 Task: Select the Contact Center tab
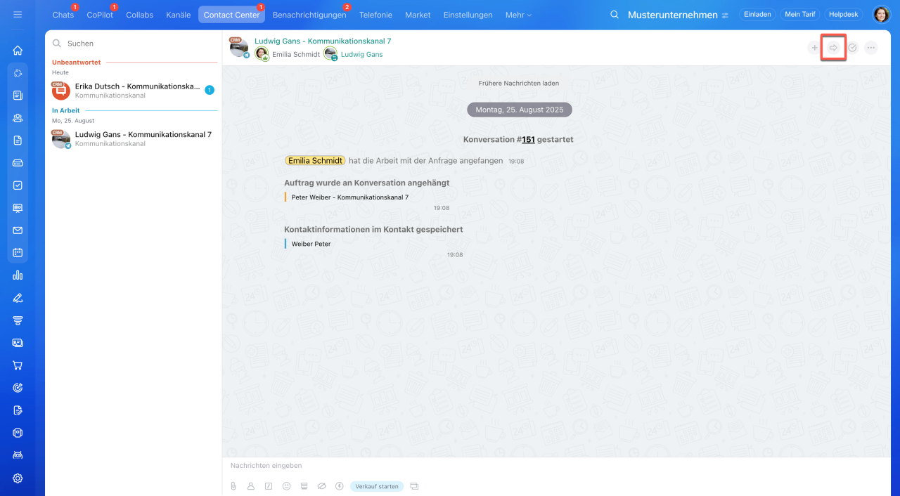point(231,15)
